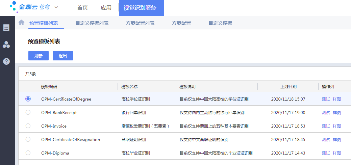Switch to 方案配置 tab

pyautogui.click(x=181, y=23)
